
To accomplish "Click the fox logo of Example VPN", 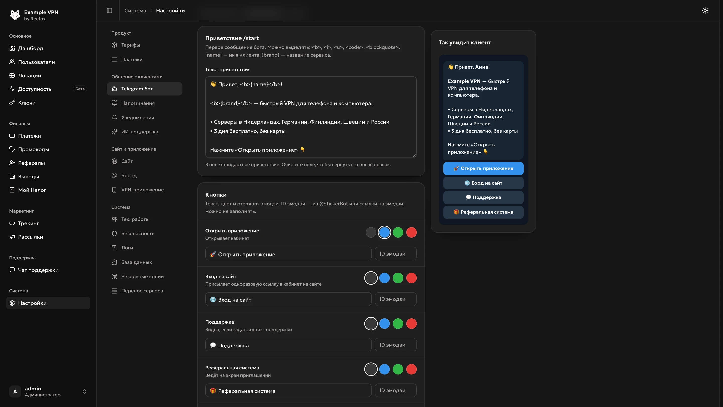I will 15,15.
